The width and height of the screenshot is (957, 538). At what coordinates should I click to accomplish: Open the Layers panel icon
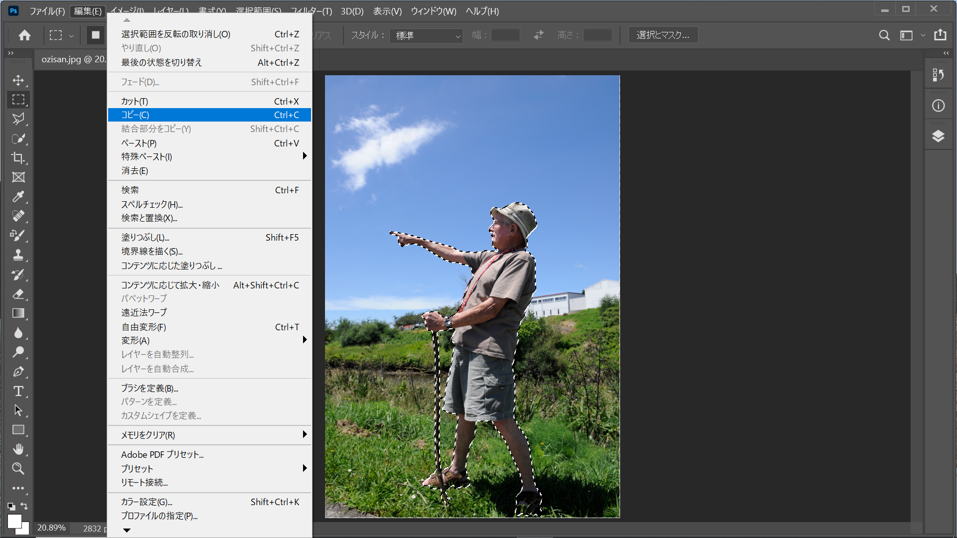pos(938,136)
